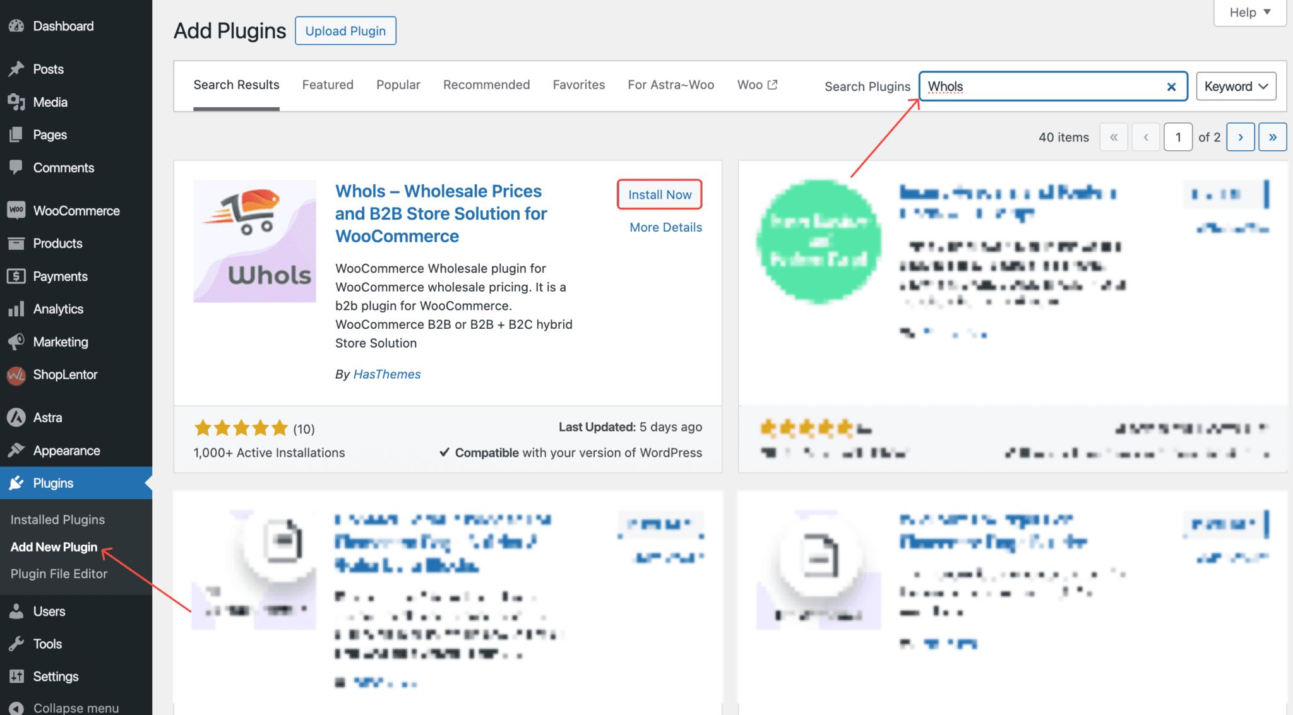
Task: Click the Media library icon
Action: point(16,102)
